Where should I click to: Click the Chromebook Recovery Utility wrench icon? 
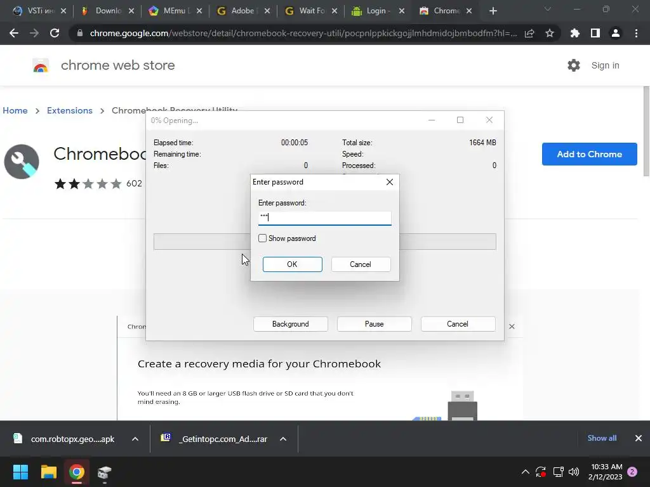tap(22, 162)
